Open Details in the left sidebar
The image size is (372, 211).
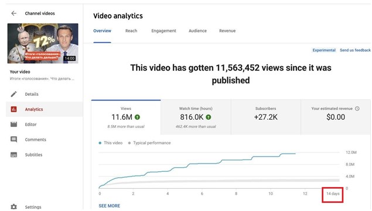pyautogui.click(x=44, y=94)
